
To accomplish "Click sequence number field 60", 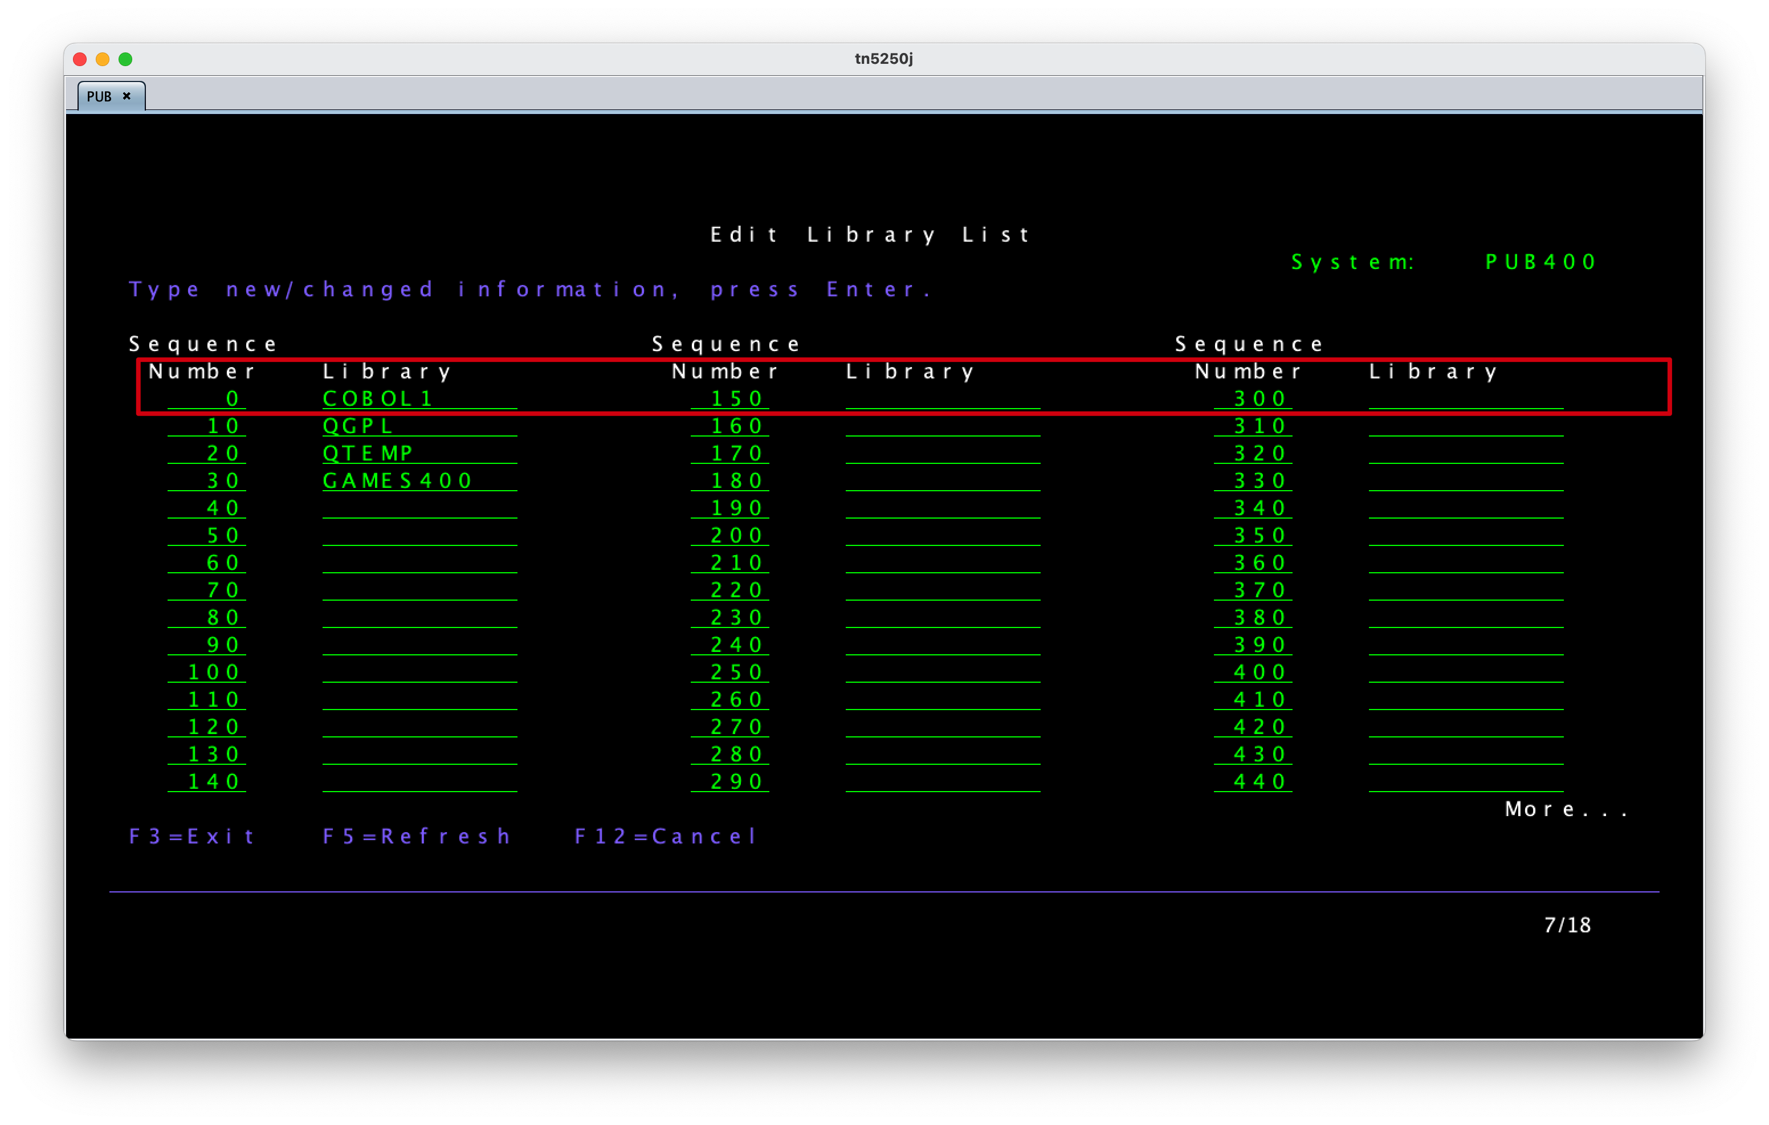I will pos(206,563).
